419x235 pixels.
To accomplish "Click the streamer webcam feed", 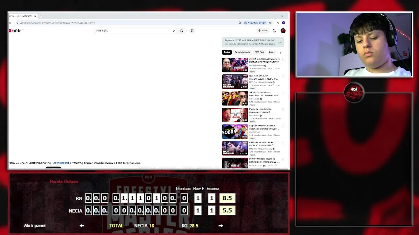I will click(354, 45).
